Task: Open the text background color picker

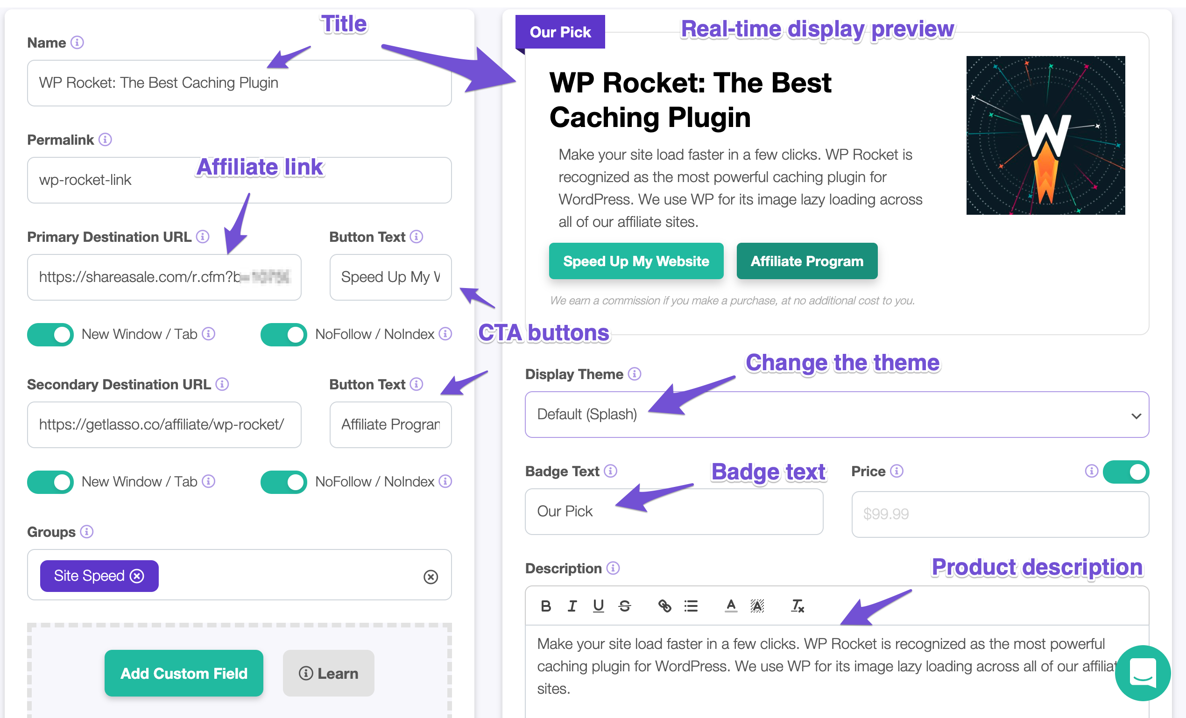Action: point(757,606)
